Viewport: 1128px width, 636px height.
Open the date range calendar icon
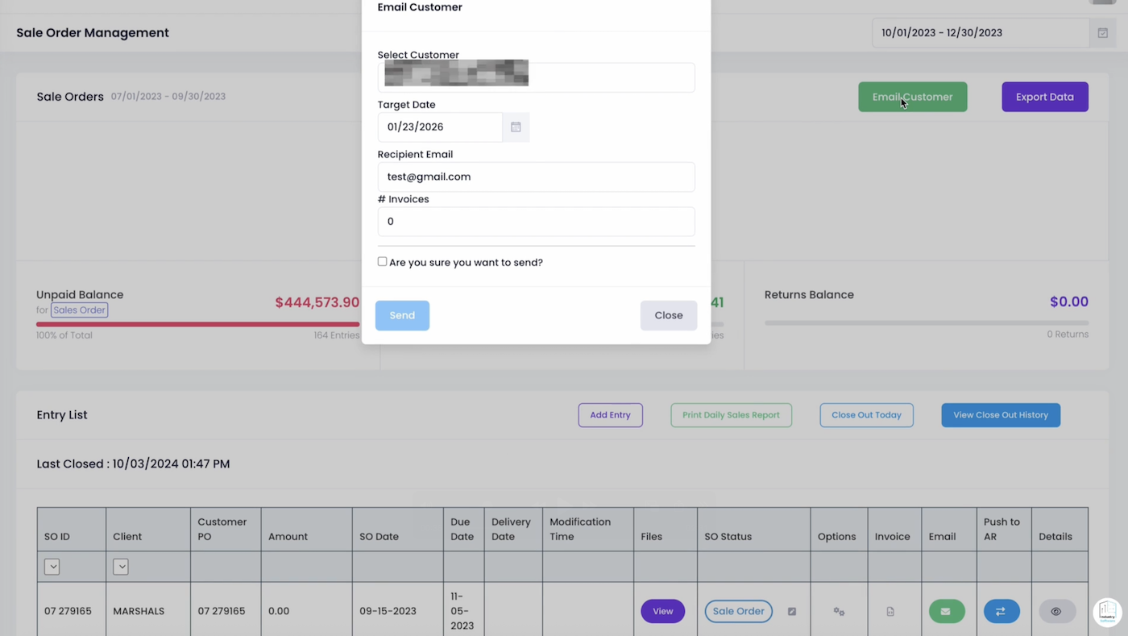click(x=1102, y=32)
